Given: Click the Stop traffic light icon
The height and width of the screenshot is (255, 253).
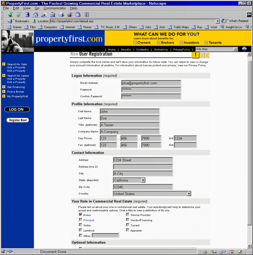Looking at the screenshot, I should [87, 15].
